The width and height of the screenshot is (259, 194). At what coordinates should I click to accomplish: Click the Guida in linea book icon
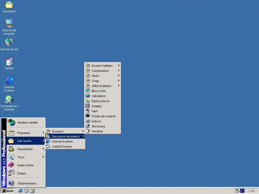[11, 165]
